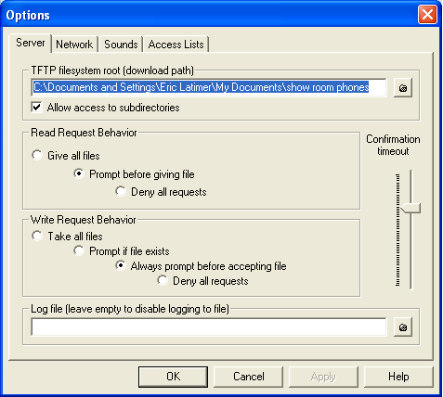Select Always prompt before accepting file

[x=121, y=265]
